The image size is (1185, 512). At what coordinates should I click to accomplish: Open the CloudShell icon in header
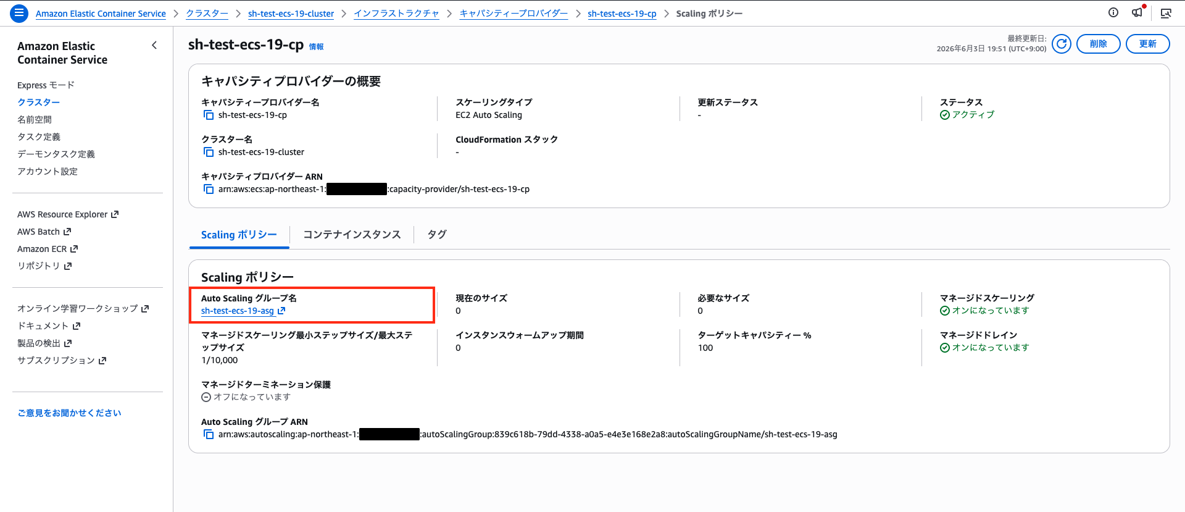click(x=1166, y=13)
